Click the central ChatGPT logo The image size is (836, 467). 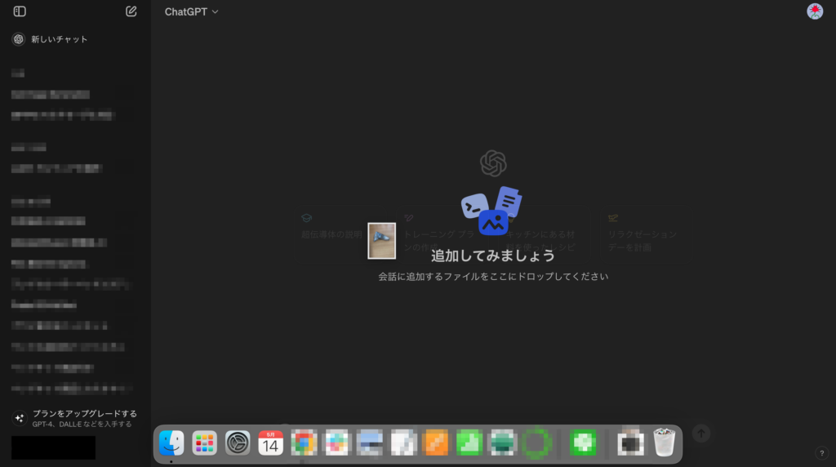(x=493, y=163)
